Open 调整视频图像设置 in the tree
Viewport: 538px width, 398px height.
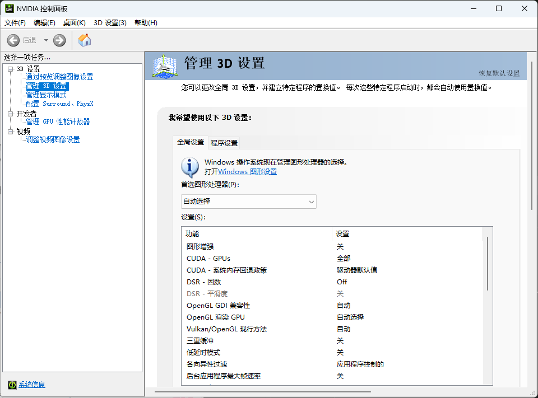53,139
